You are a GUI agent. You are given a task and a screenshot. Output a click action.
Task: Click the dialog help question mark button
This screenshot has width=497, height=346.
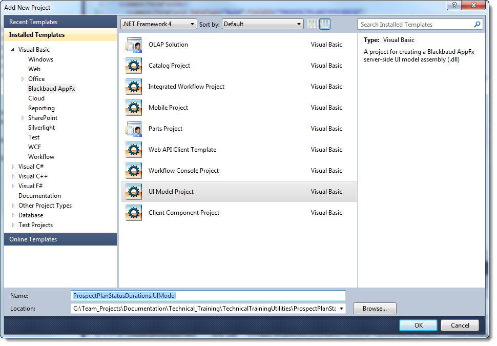[x=454, y=5]
